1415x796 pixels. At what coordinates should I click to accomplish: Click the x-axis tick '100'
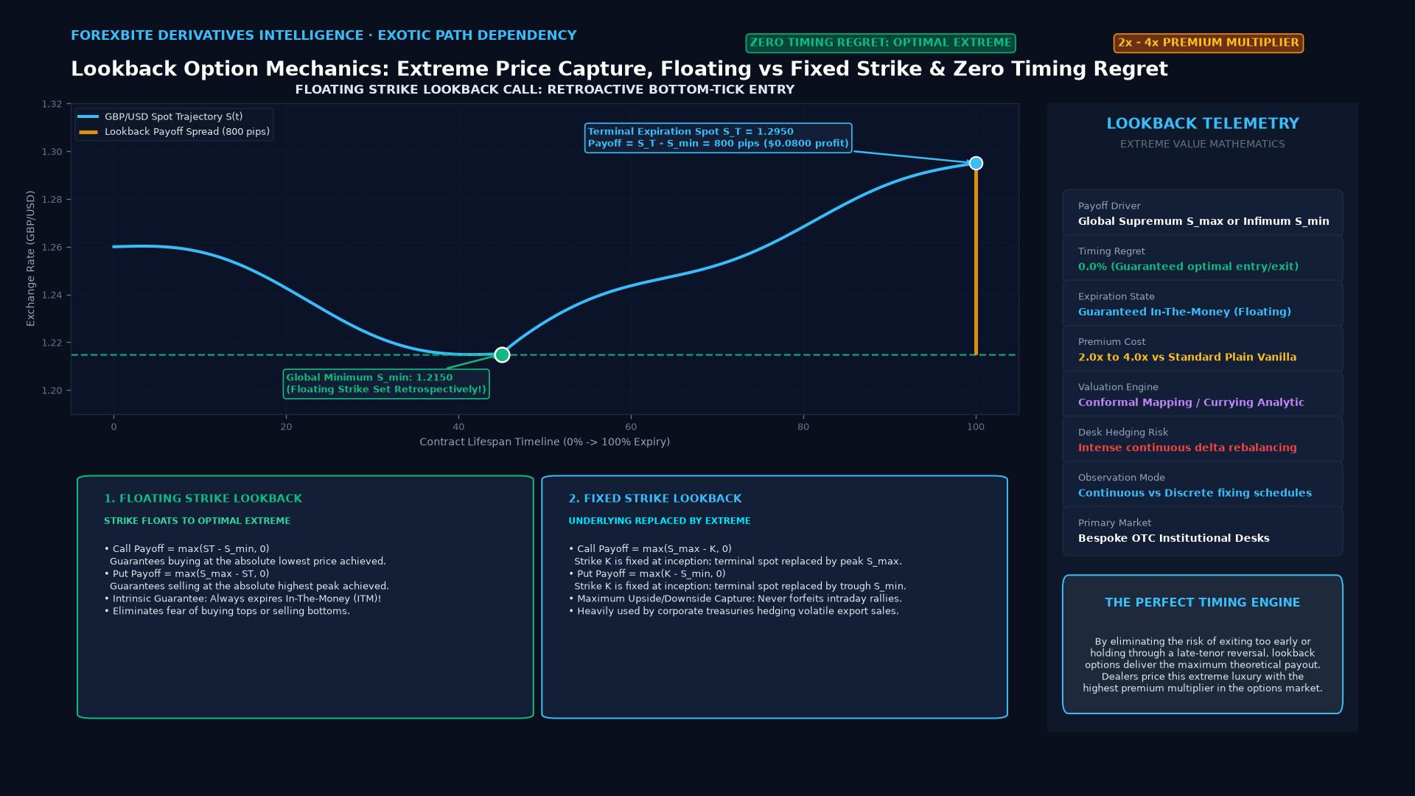pyautogui.click(x=976, y=427)
